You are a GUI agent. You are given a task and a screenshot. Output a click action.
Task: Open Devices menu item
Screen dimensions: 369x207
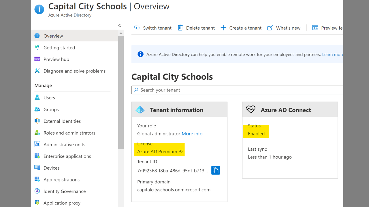(74, 168)
